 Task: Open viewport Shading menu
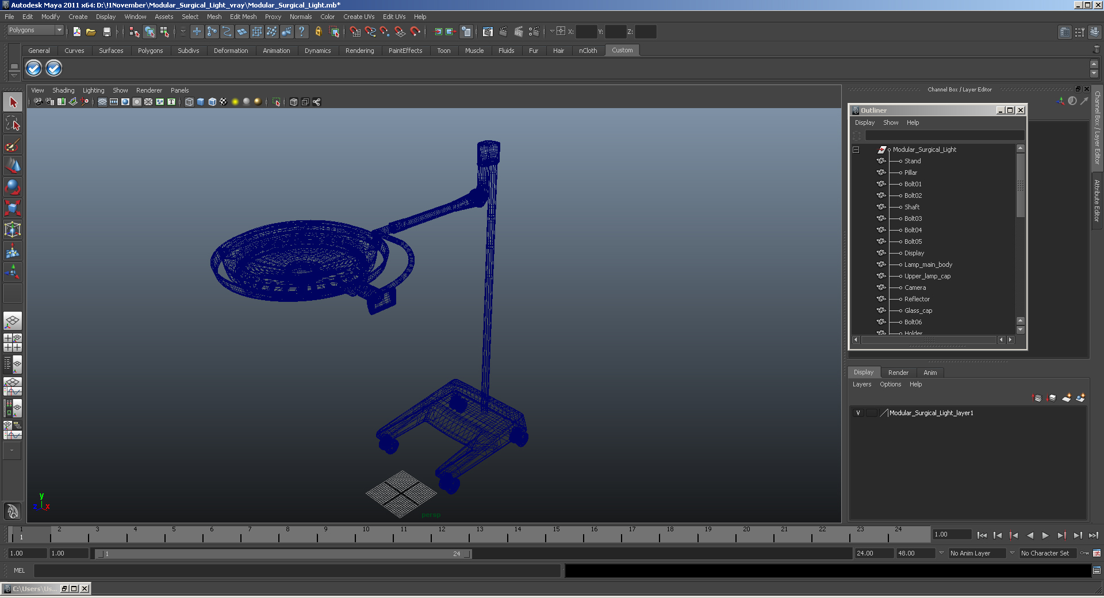point(63,90)
